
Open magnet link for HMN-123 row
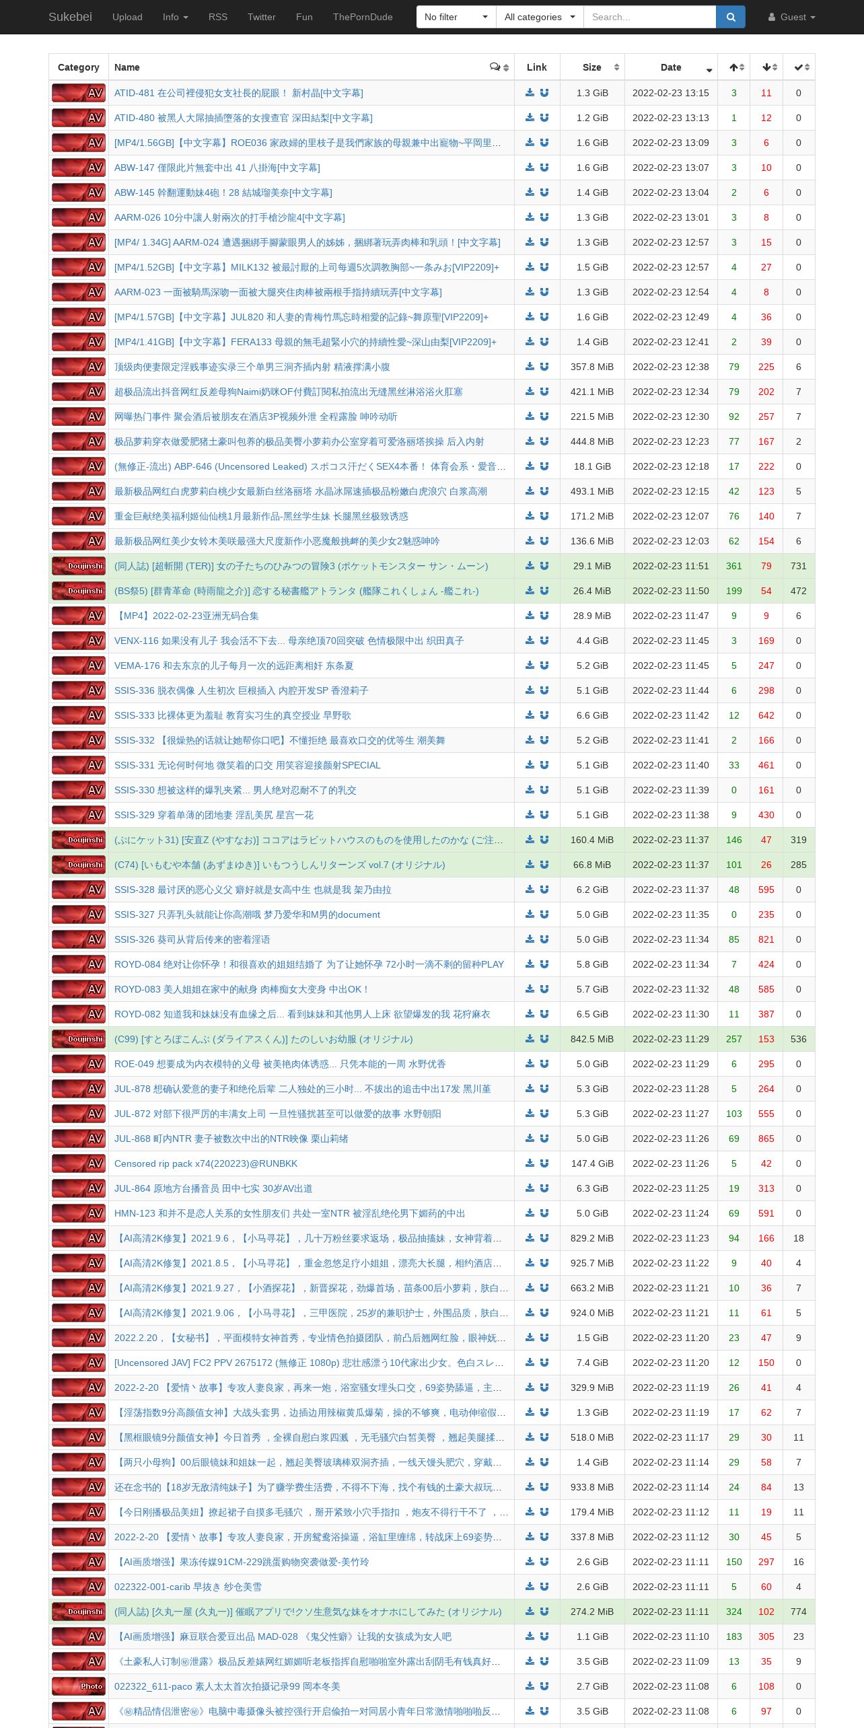point(544,1213)
